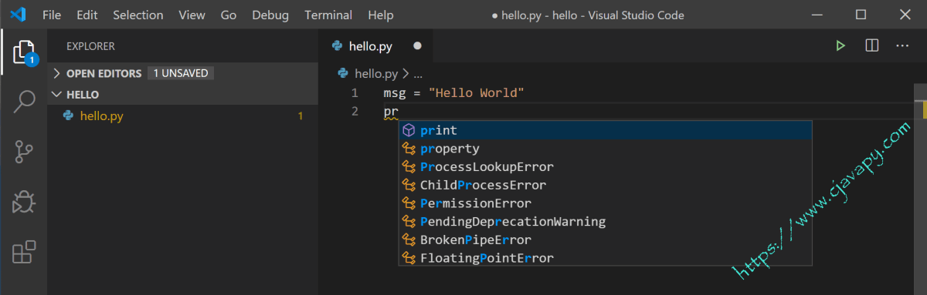Click line number 1 in gutter
927x295 pixels.
(x=355, y=93)
